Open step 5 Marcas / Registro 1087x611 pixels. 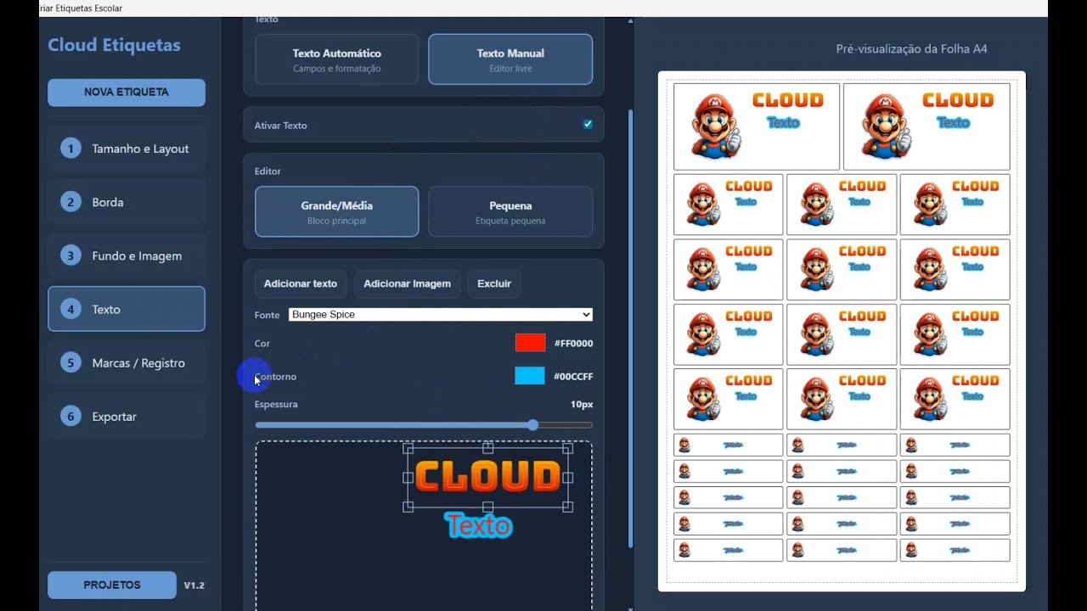[x=127, y=362]
